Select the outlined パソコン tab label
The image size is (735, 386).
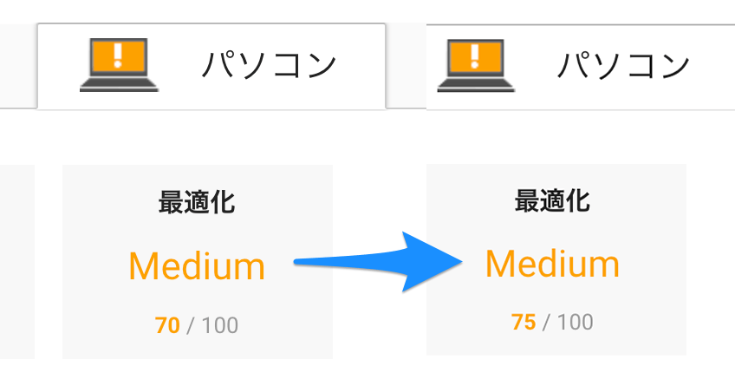269,65
